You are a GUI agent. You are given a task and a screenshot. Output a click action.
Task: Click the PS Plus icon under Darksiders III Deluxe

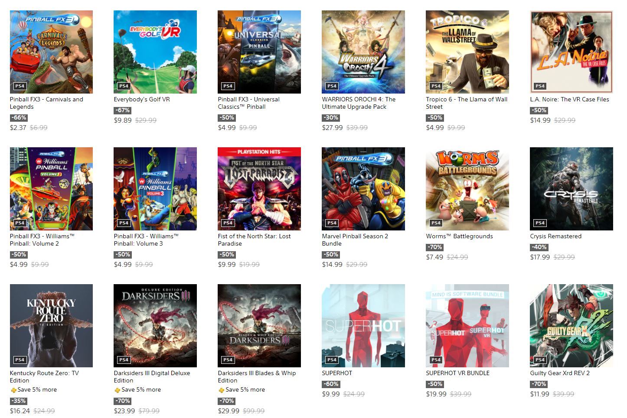click(x=118, y=390)
